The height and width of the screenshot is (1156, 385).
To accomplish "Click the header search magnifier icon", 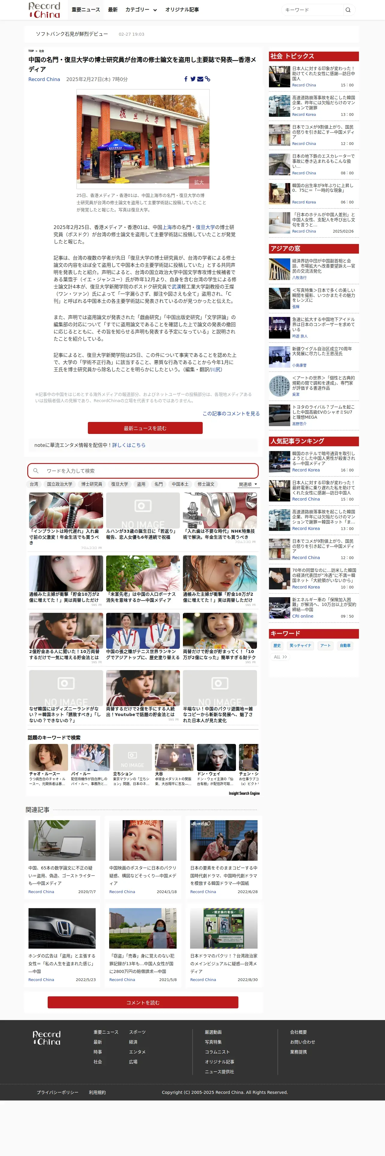I will 348,10.
